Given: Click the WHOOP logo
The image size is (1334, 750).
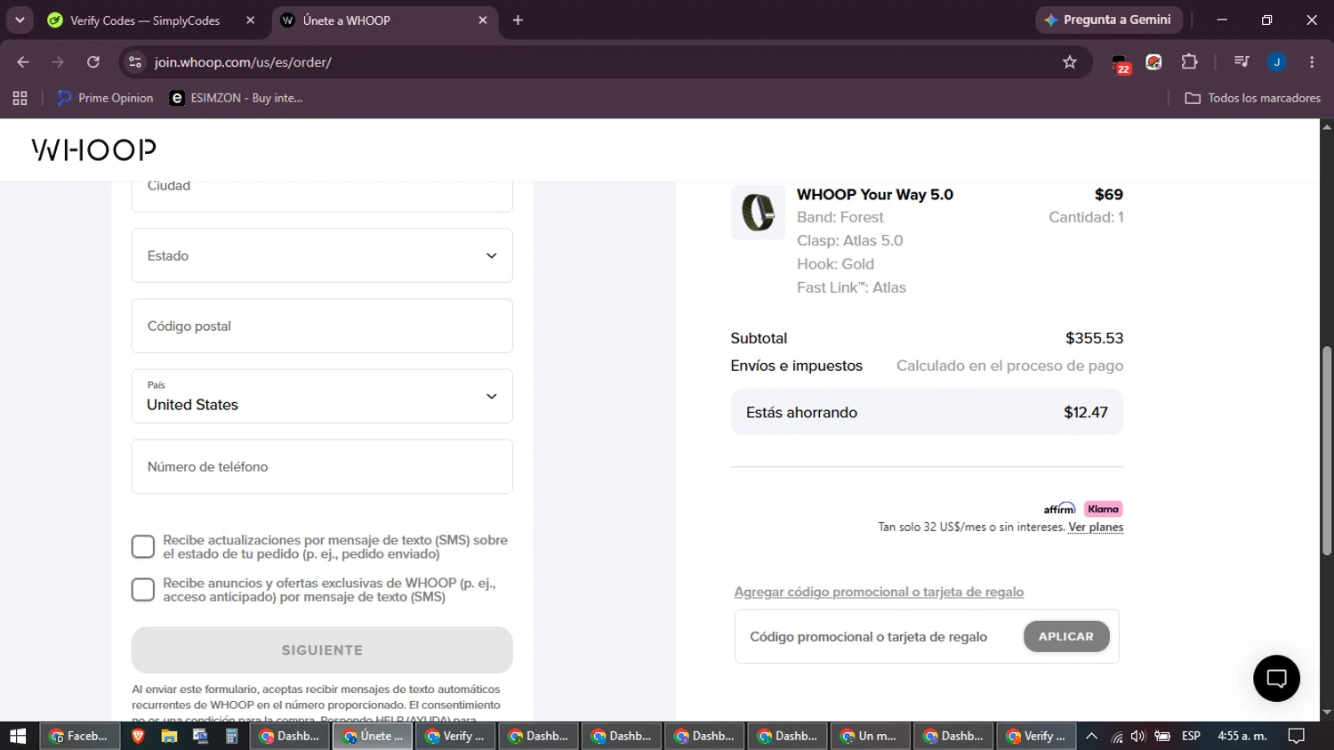Looking at the screenshot, I should (94, 149).
